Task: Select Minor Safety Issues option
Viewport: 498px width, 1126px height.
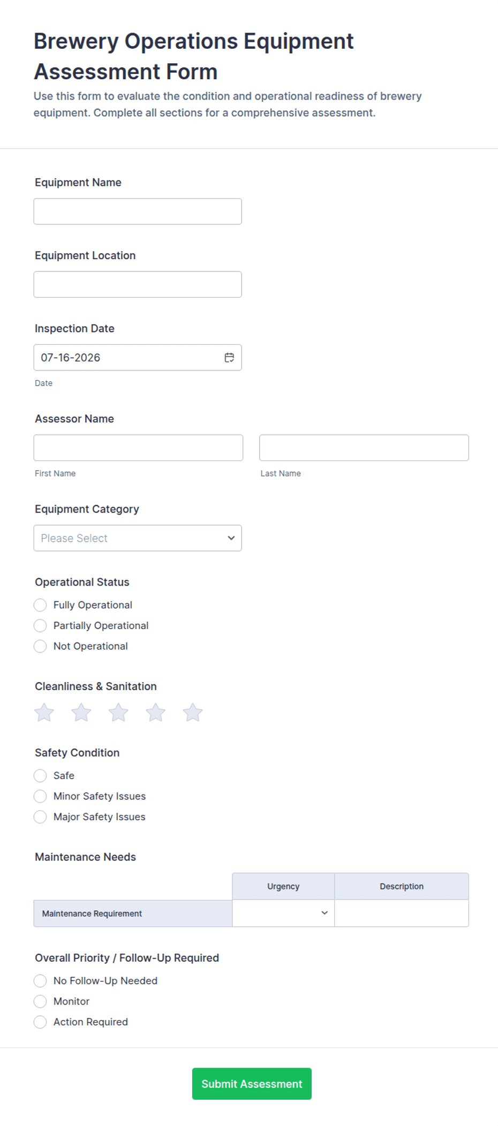Action: (x=40, y=796)
